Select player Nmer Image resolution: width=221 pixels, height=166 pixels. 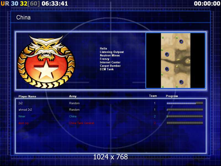(x=22, y=116)
